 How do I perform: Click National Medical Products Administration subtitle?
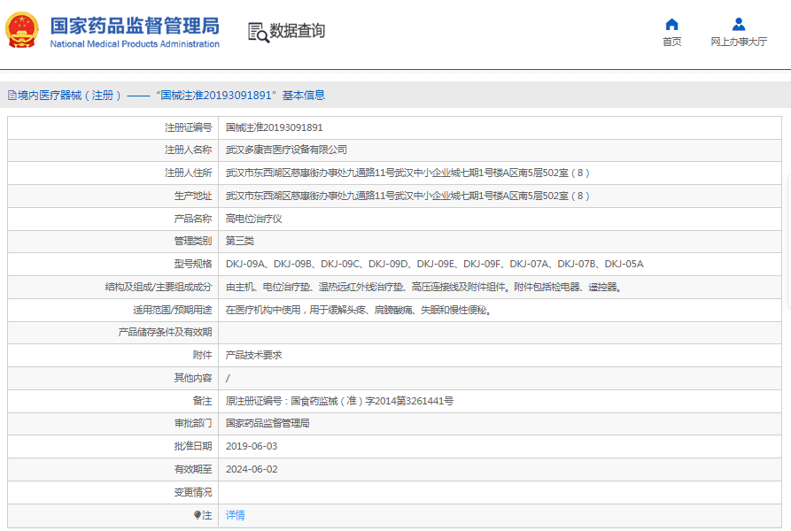point(135,44)
